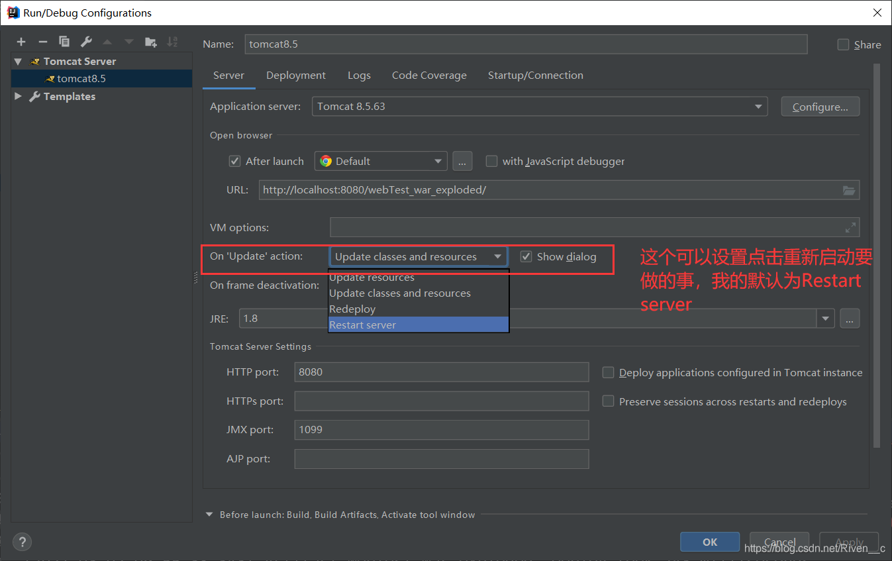Open JRE dropdown arrow

click(x=825, y=319)
